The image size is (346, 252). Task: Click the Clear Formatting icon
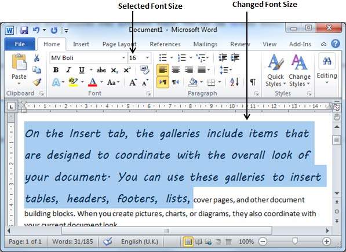(x=145, y=70)
